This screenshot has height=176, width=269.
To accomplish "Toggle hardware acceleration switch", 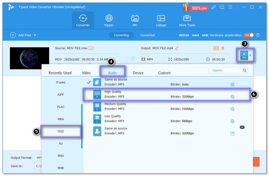I will (x=249, y=35).
